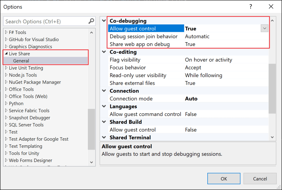Click the OK button
Viewport: 282px width, 190px height.
click(224, 178)
